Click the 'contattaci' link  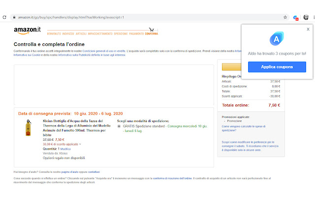click(94, 172)
